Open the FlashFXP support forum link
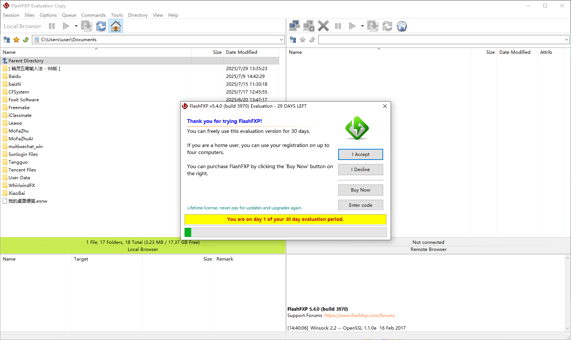This screenshot has width=571, height=340. coord(360,316)
